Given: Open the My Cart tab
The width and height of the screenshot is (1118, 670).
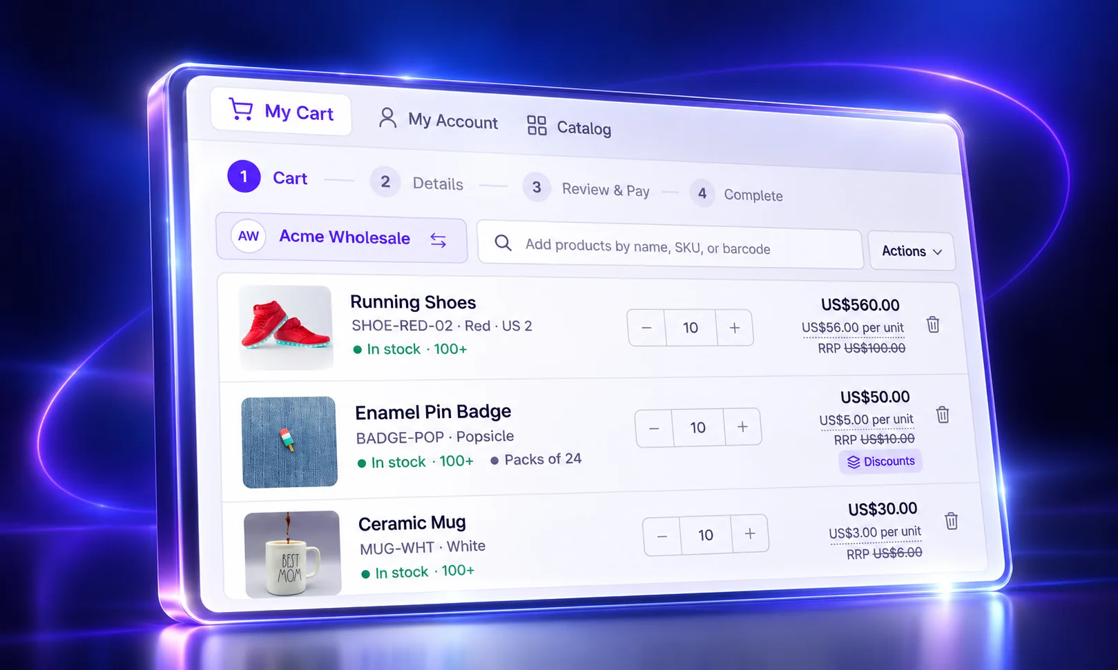Looking at the screenshot, I should (x=281, y=111).
